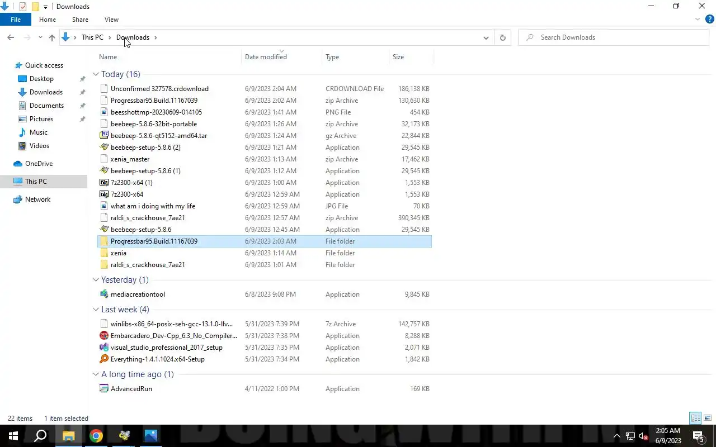Viewport: 716px width, 447px height.
Task: Select the beebeep-5.8.6-qt5152-amd64.tar archive icon
Action: pos(103,136)
